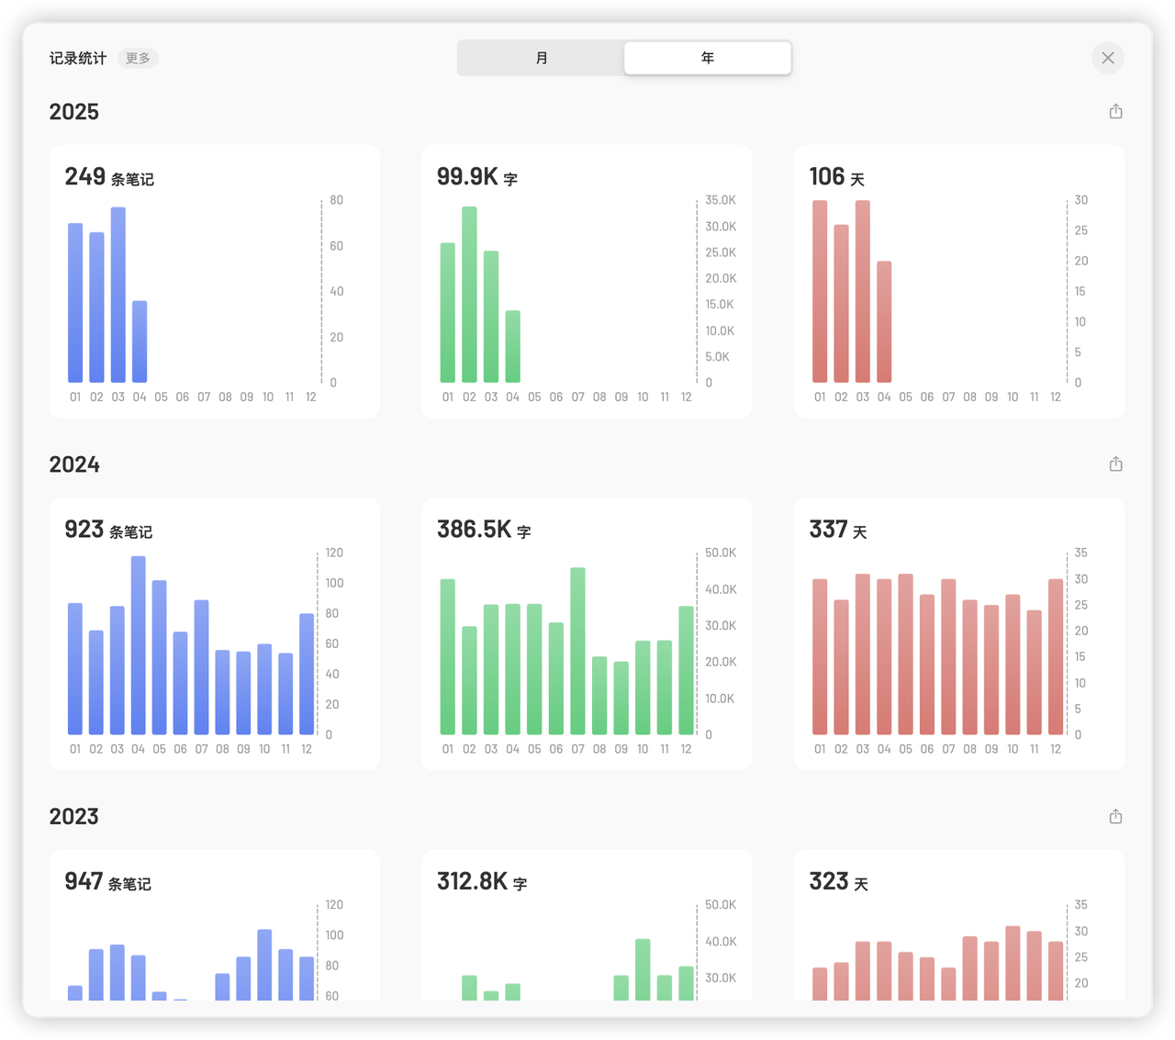Click the 312.8K 字 total
Image resolution: width=1175 pixels, height=1040 pixels.
[482, 882]
